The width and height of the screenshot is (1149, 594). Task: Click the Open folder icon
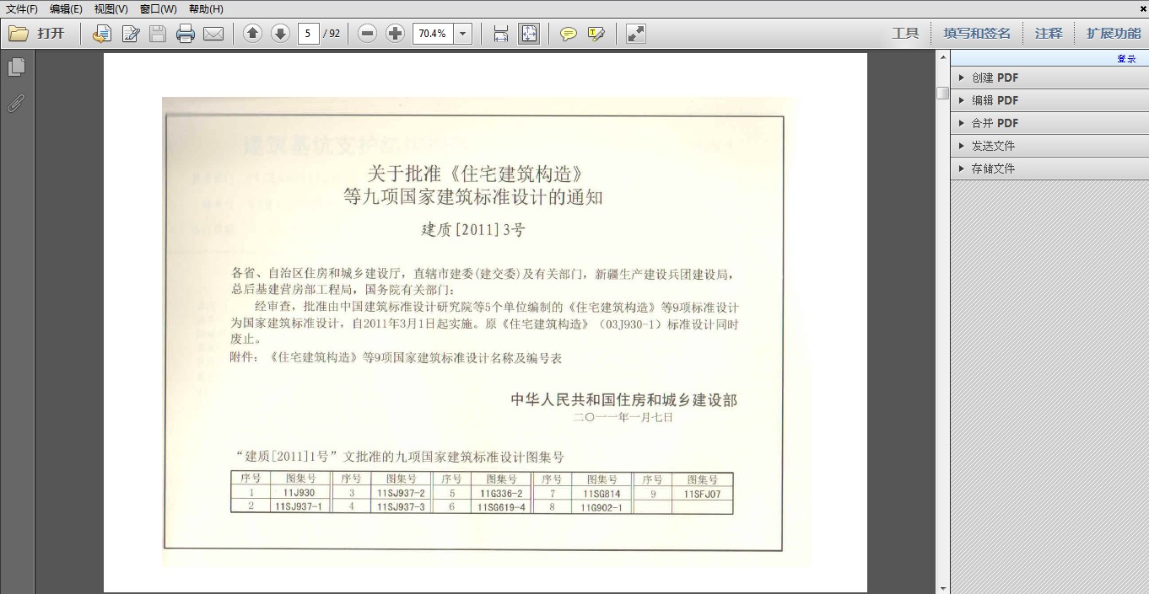tap(18, 34)
